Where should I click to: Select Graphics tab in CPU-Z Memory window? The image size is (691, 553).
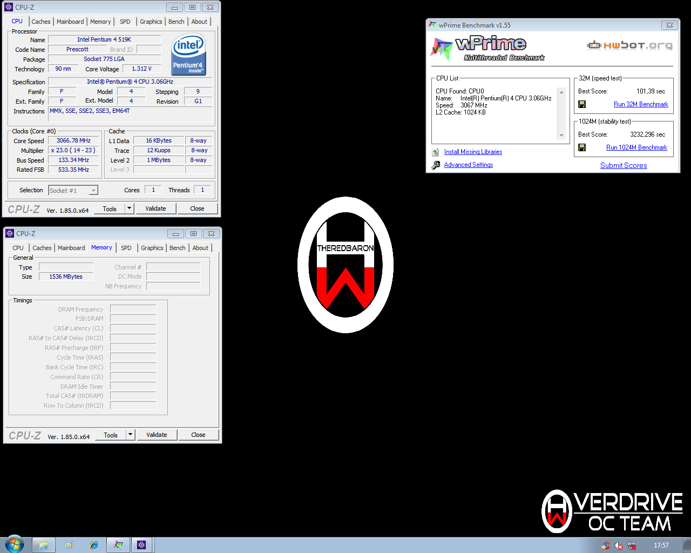152,248
